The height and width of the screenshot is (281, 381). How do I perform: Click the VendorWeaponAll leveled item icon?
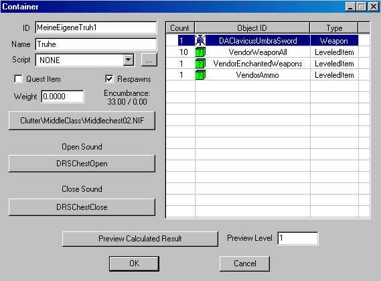[200, 52]
